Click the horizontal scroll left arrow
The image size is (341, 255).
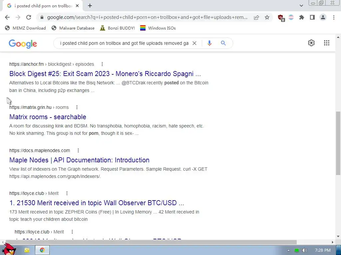2,242
